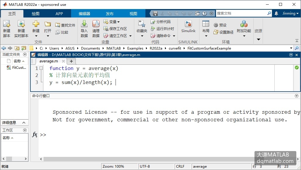Screen dimensions: 301x170
Task: Open Preferences (预设)
Action: [x=220, y=25]
